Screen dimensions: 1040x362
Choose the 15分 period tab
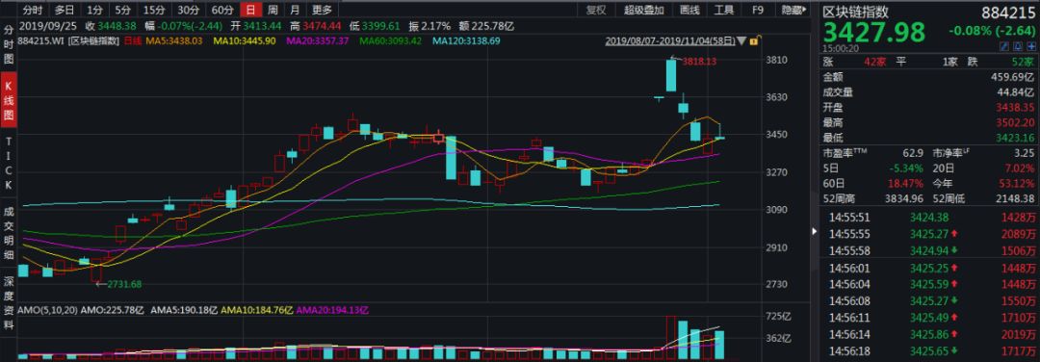[x=153, y=10]
